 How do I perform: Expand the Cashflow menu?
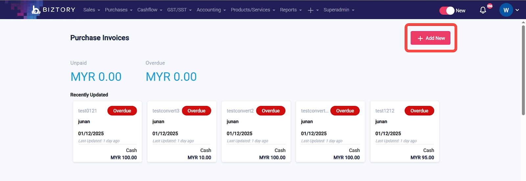(150, 10)
